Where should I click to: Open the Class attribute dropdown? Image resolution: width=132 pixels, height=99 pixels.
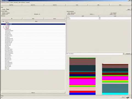point(95,54)
